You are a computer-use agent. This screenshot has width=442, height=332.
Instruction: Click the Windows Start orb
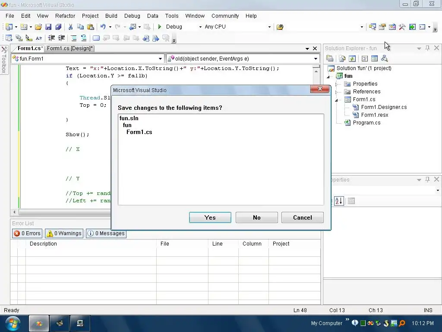tap(12, 323)
